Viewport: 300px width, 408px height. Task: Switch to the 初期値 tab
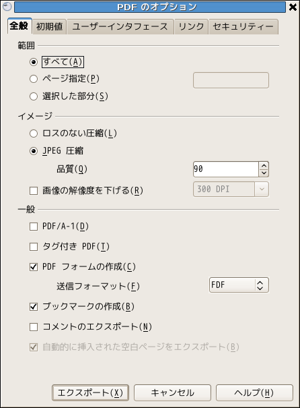point(49,26)
